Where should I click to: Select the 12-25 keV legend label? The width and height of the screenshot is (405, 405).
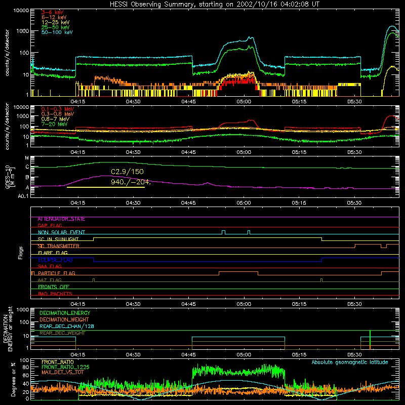[x=55, y=22]
